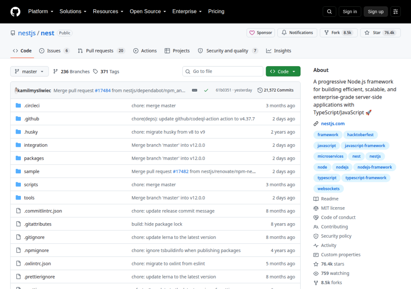View 236 Branches
The width and height of the screenshot is (411, 289).
pos(71,71)
